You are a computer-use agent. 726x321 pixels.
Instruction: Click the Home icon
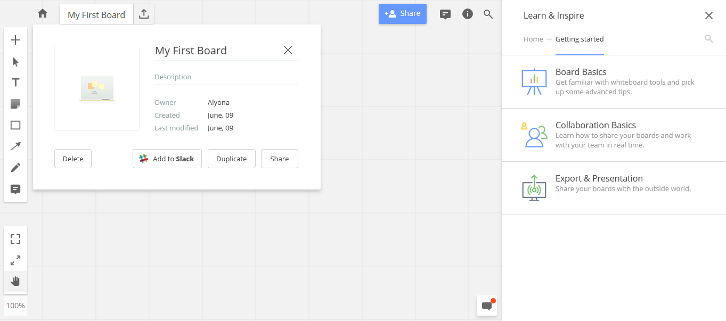[x=43, y=14]
